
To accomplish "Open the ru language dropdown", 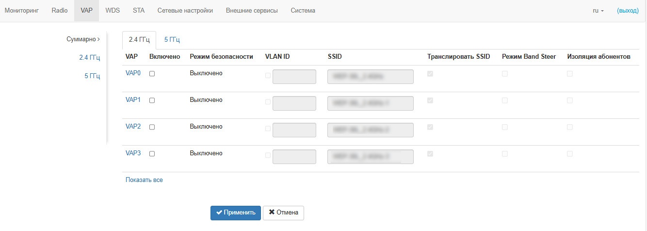I will click(598, 11).
